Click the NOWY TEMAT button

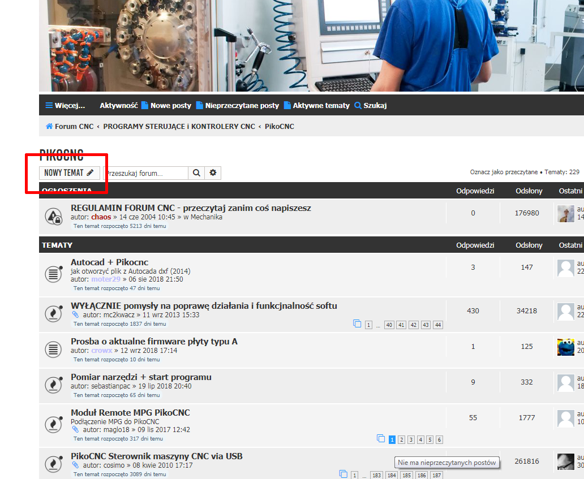pyautogui.click(x=69, y=172)
